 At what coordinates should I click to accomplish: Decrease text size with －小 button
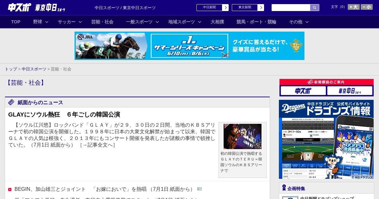pos(367,7)
